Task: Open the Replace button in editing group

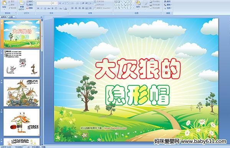Action: tap(168, 5)
